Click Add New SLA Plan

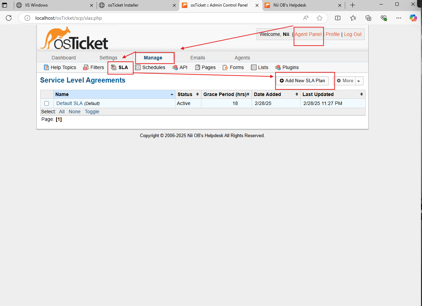click(302, 80)
